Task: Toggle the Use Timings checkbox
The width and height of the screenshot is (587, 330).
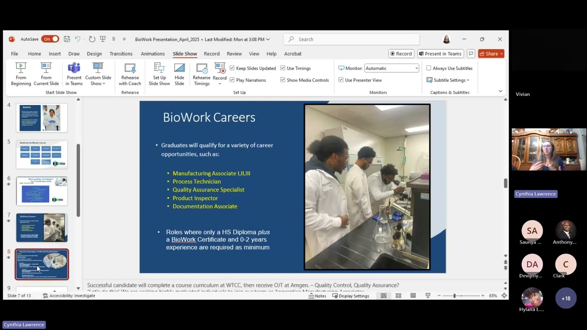Action: click(x=282, y=68)
